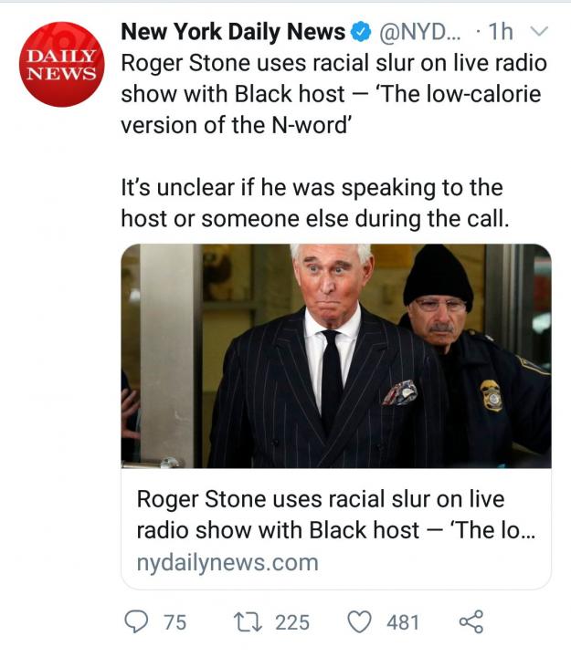Open the Daily News profile avatar

click(x=62, y=64)
